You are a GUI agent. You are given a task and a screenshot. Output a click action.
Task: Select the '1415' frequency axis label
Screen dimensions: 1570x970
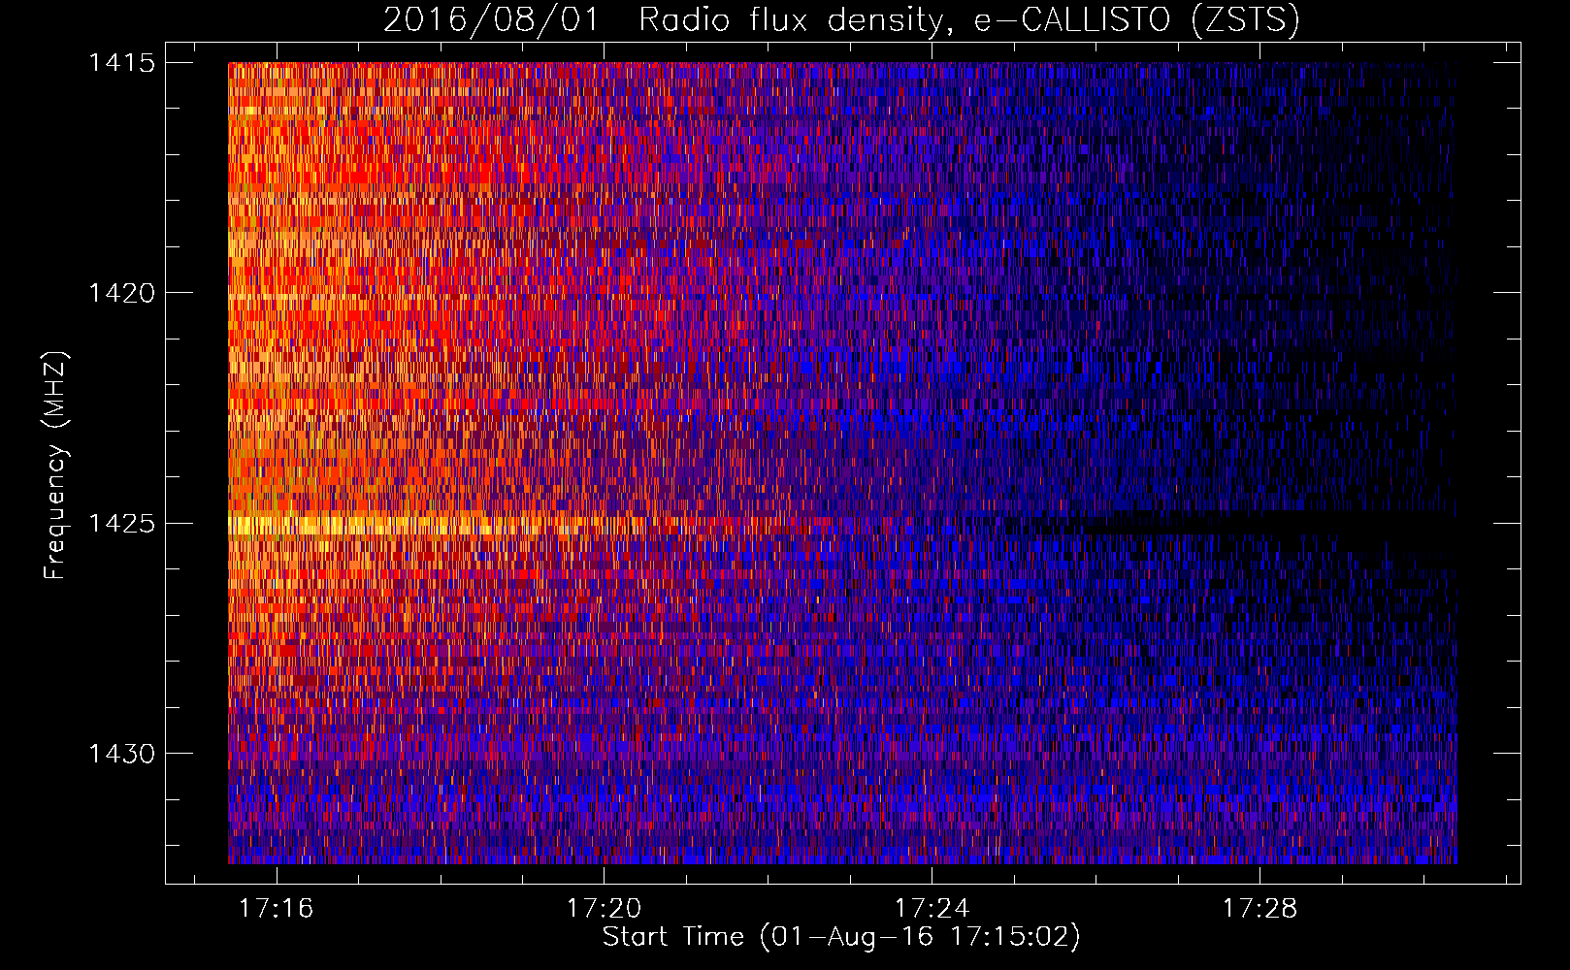[121, 63]
